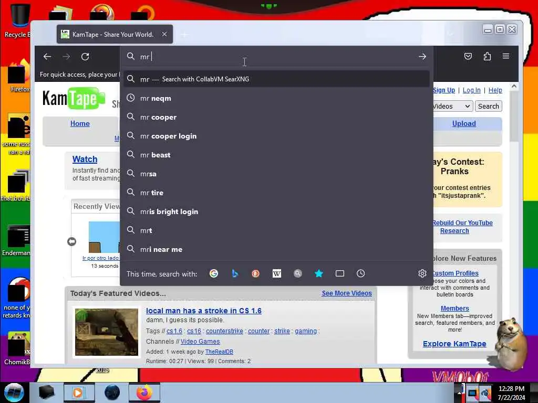The width and height of the screenshot is (538, 403).
Task: Open the KamTape logo
Action: pos(74,98)
